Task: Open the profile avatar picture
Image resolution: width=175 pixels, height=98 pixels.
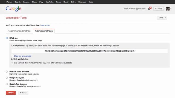Action: click(168, 9)
